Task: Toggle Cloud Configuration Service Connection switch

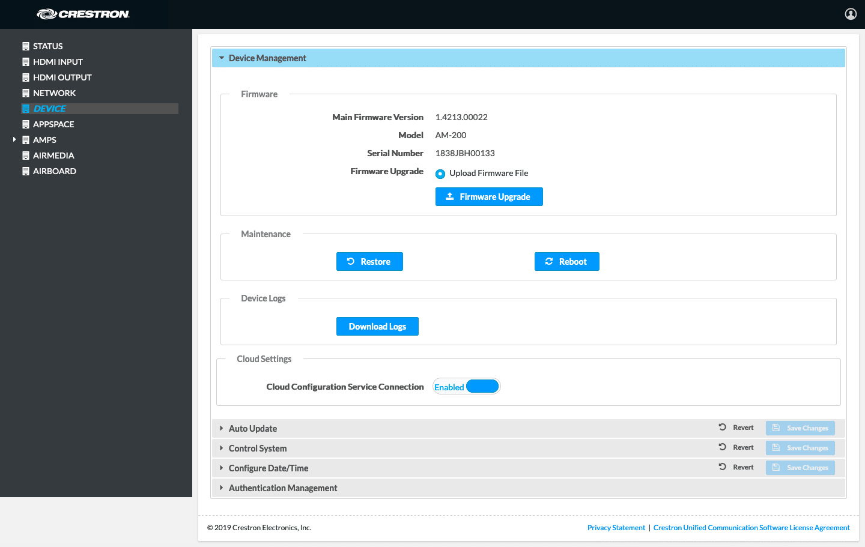Action: tap(467, 386)
